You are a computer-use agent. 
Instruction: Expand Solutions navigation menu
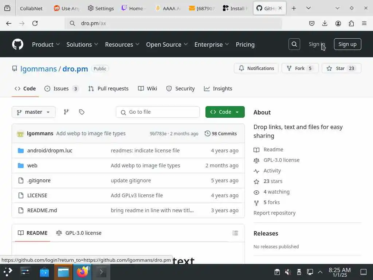(x=82, y=44)
